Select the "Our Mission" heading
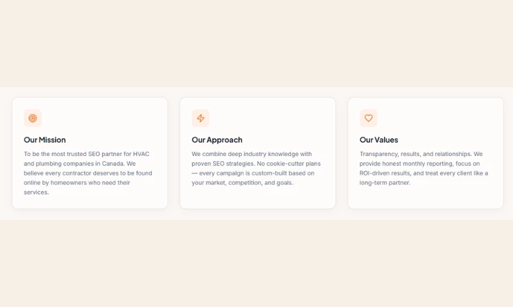 (45, 140)
